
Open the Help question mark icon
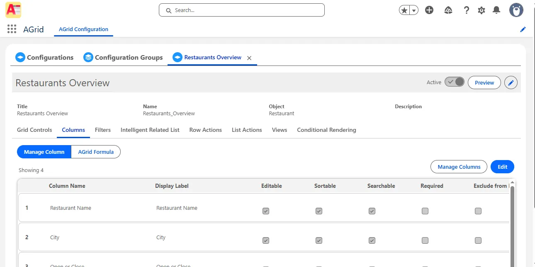click(x=466, y=10)
